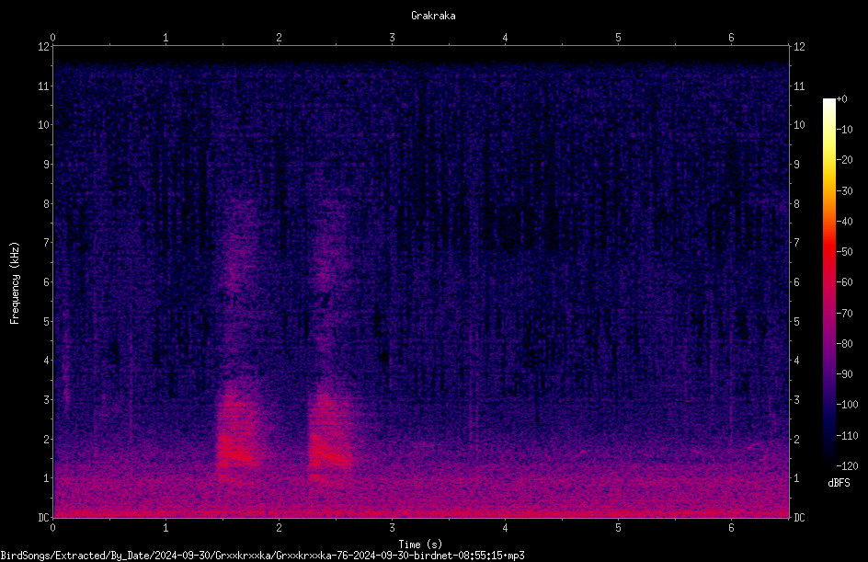Click the 3 second mark on bottom time axis
868x562 pixels.
(x=392, y=528)
